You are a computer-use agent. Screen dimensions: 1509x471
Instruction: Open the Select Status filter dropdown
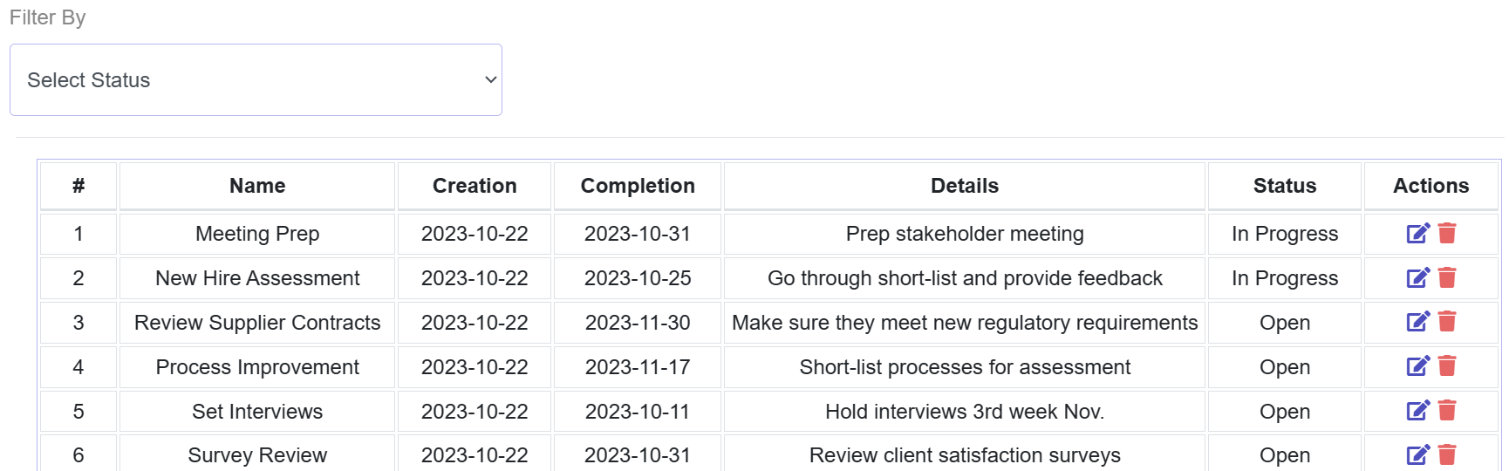pyautogui.click(x=256, y=80)
